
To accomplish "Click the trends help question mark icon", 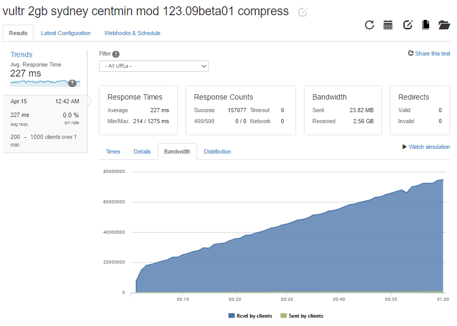I will [x=72, y=83].
